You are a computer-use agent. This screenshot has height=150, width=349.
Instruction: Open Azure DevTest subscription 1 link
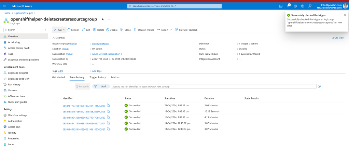[107, 54]
